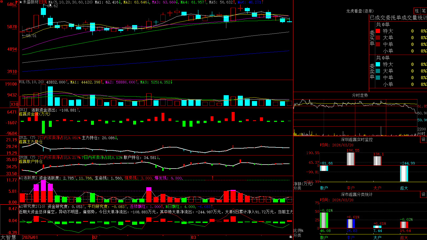Click the 中户 26.83 blue bar in 分类统计

[351, 224]
